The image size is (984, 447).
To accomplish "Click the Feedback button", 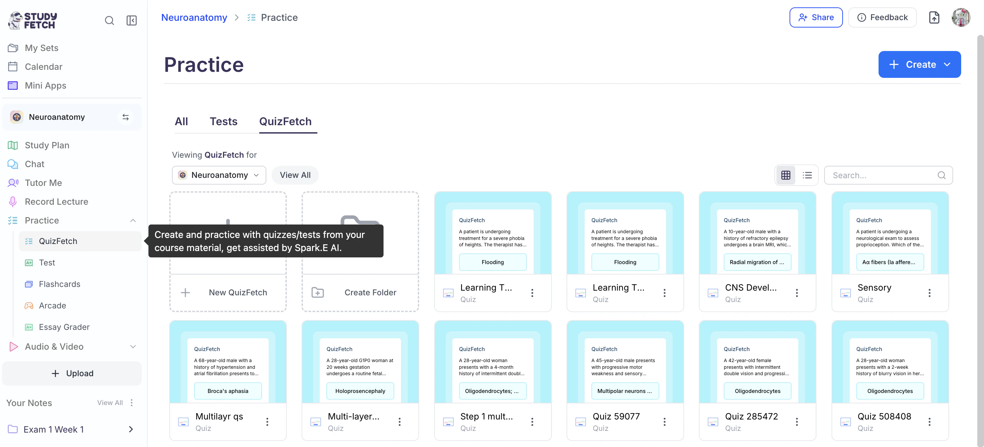I will click(x=882, y=17).
